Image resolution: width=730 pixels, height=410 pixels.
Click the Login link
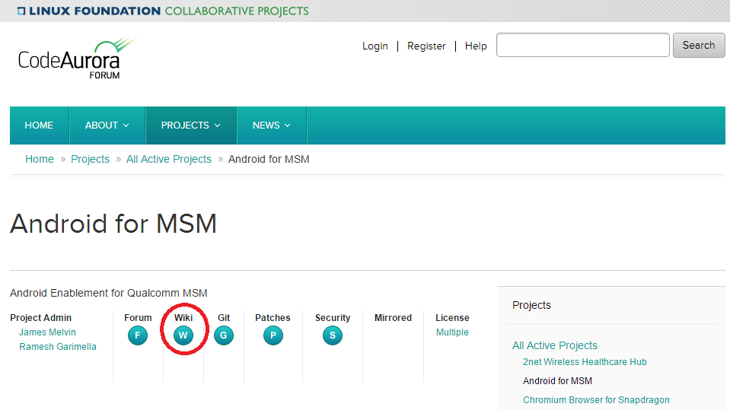[x=375, y=46]
